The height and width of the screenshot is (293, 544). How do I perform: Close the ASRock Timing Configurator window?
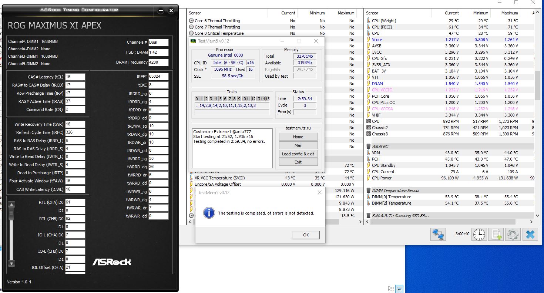coord(171,11)
